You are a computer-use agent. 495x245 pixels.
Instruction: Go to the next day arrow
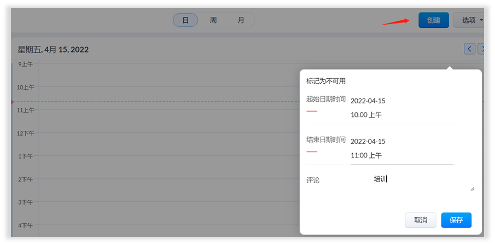(481, 49)
